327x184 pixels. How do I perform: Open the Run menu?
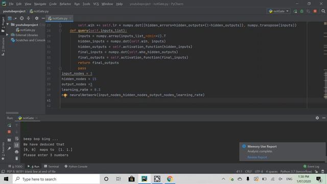point(77,4)
